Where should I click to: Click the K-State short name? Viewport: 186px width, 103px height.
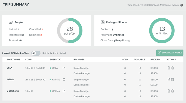(x=10, y=79)
